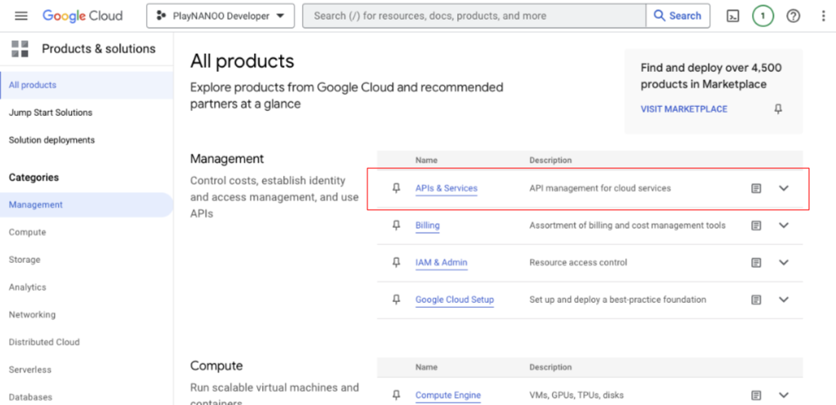This screenshot has height=405, width=836.
Task: Open the help question mark icon
Action: tap(794, 16)
